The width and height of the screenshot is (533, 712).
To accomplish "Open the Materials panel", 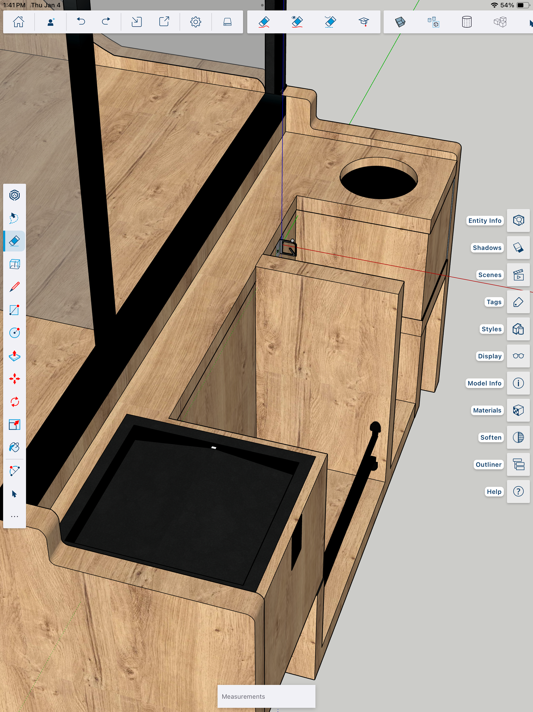I will 518,410.
